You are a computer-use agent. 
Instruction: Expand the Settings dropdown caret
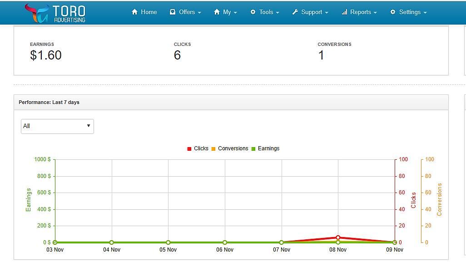pos(425,13)
